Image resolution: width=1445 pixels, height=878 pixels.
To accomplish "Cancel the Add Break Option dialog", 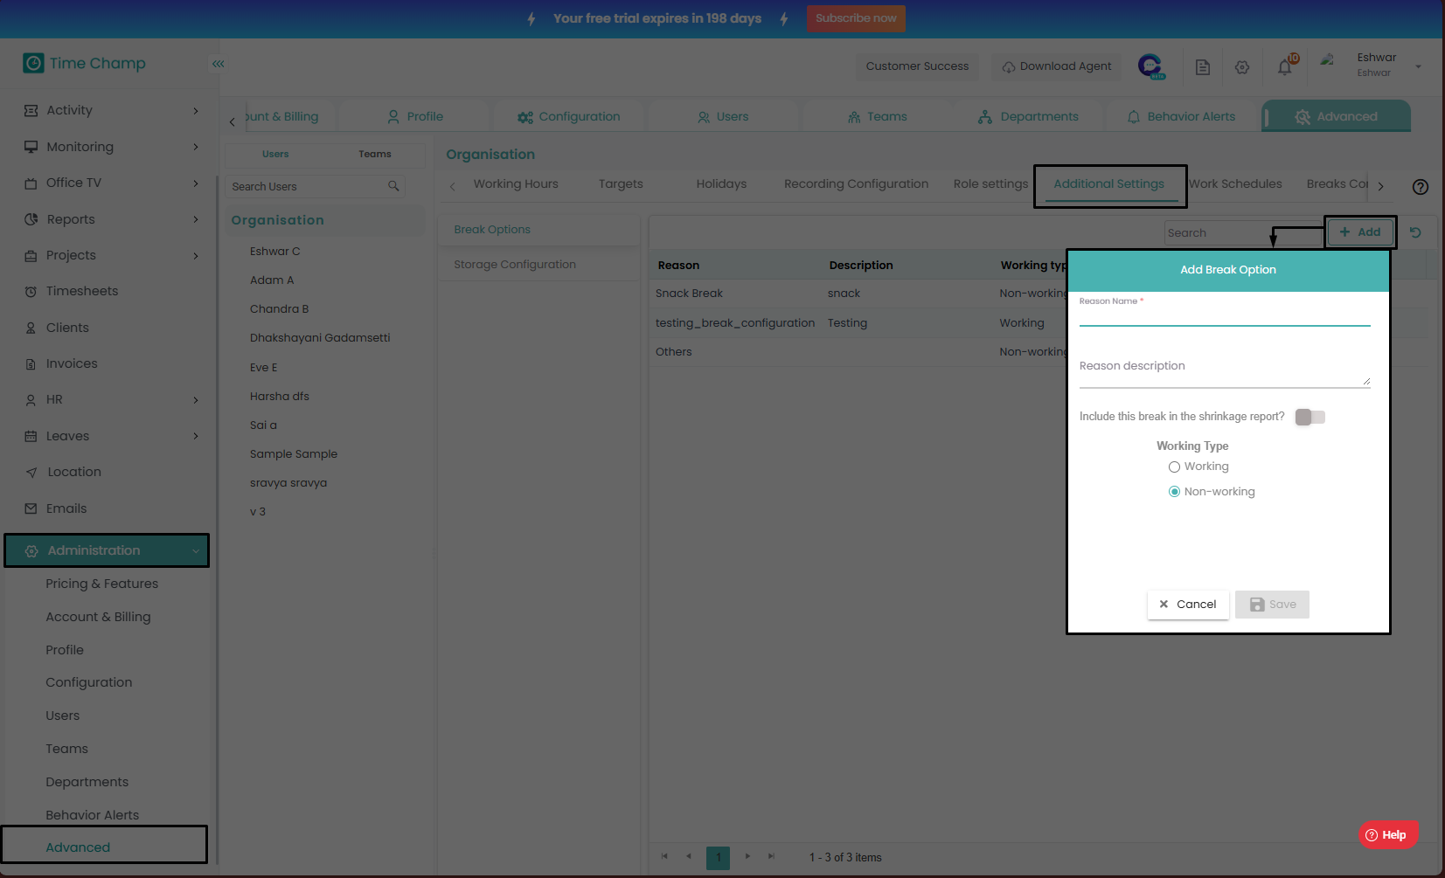I will 1188,605.
